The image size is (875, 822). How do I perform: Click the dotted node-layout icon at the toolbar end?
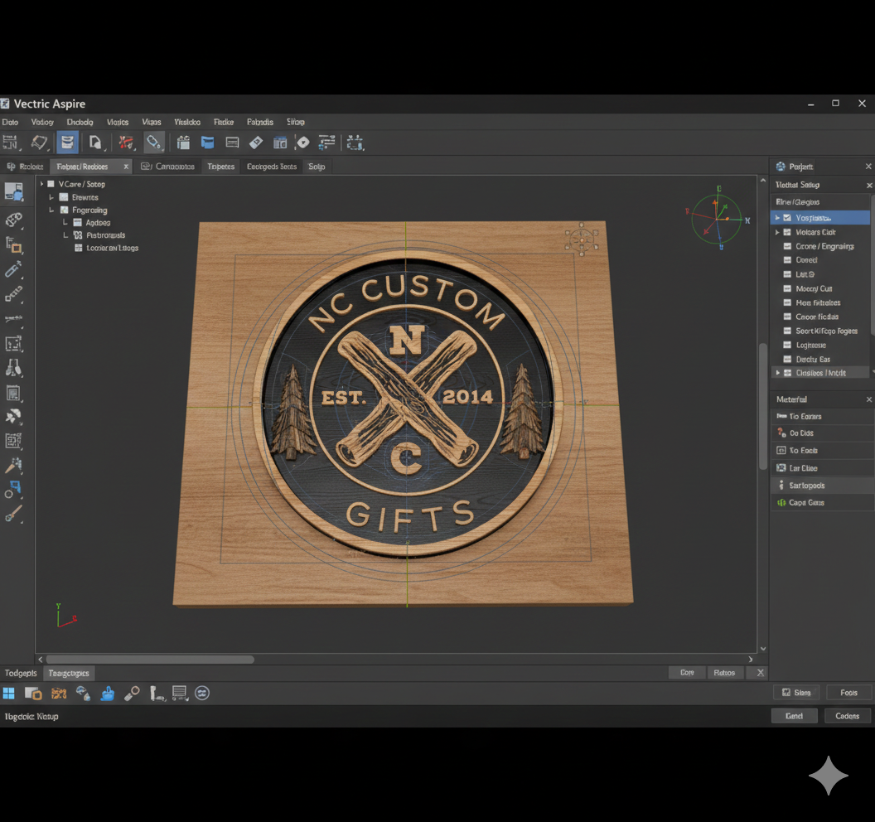(355, 143)
